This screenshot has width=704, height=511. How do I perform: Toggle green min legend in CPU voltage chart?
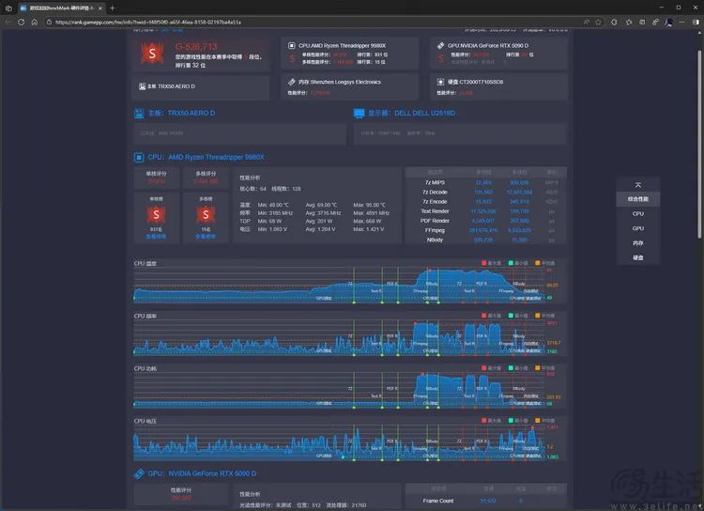518,421
